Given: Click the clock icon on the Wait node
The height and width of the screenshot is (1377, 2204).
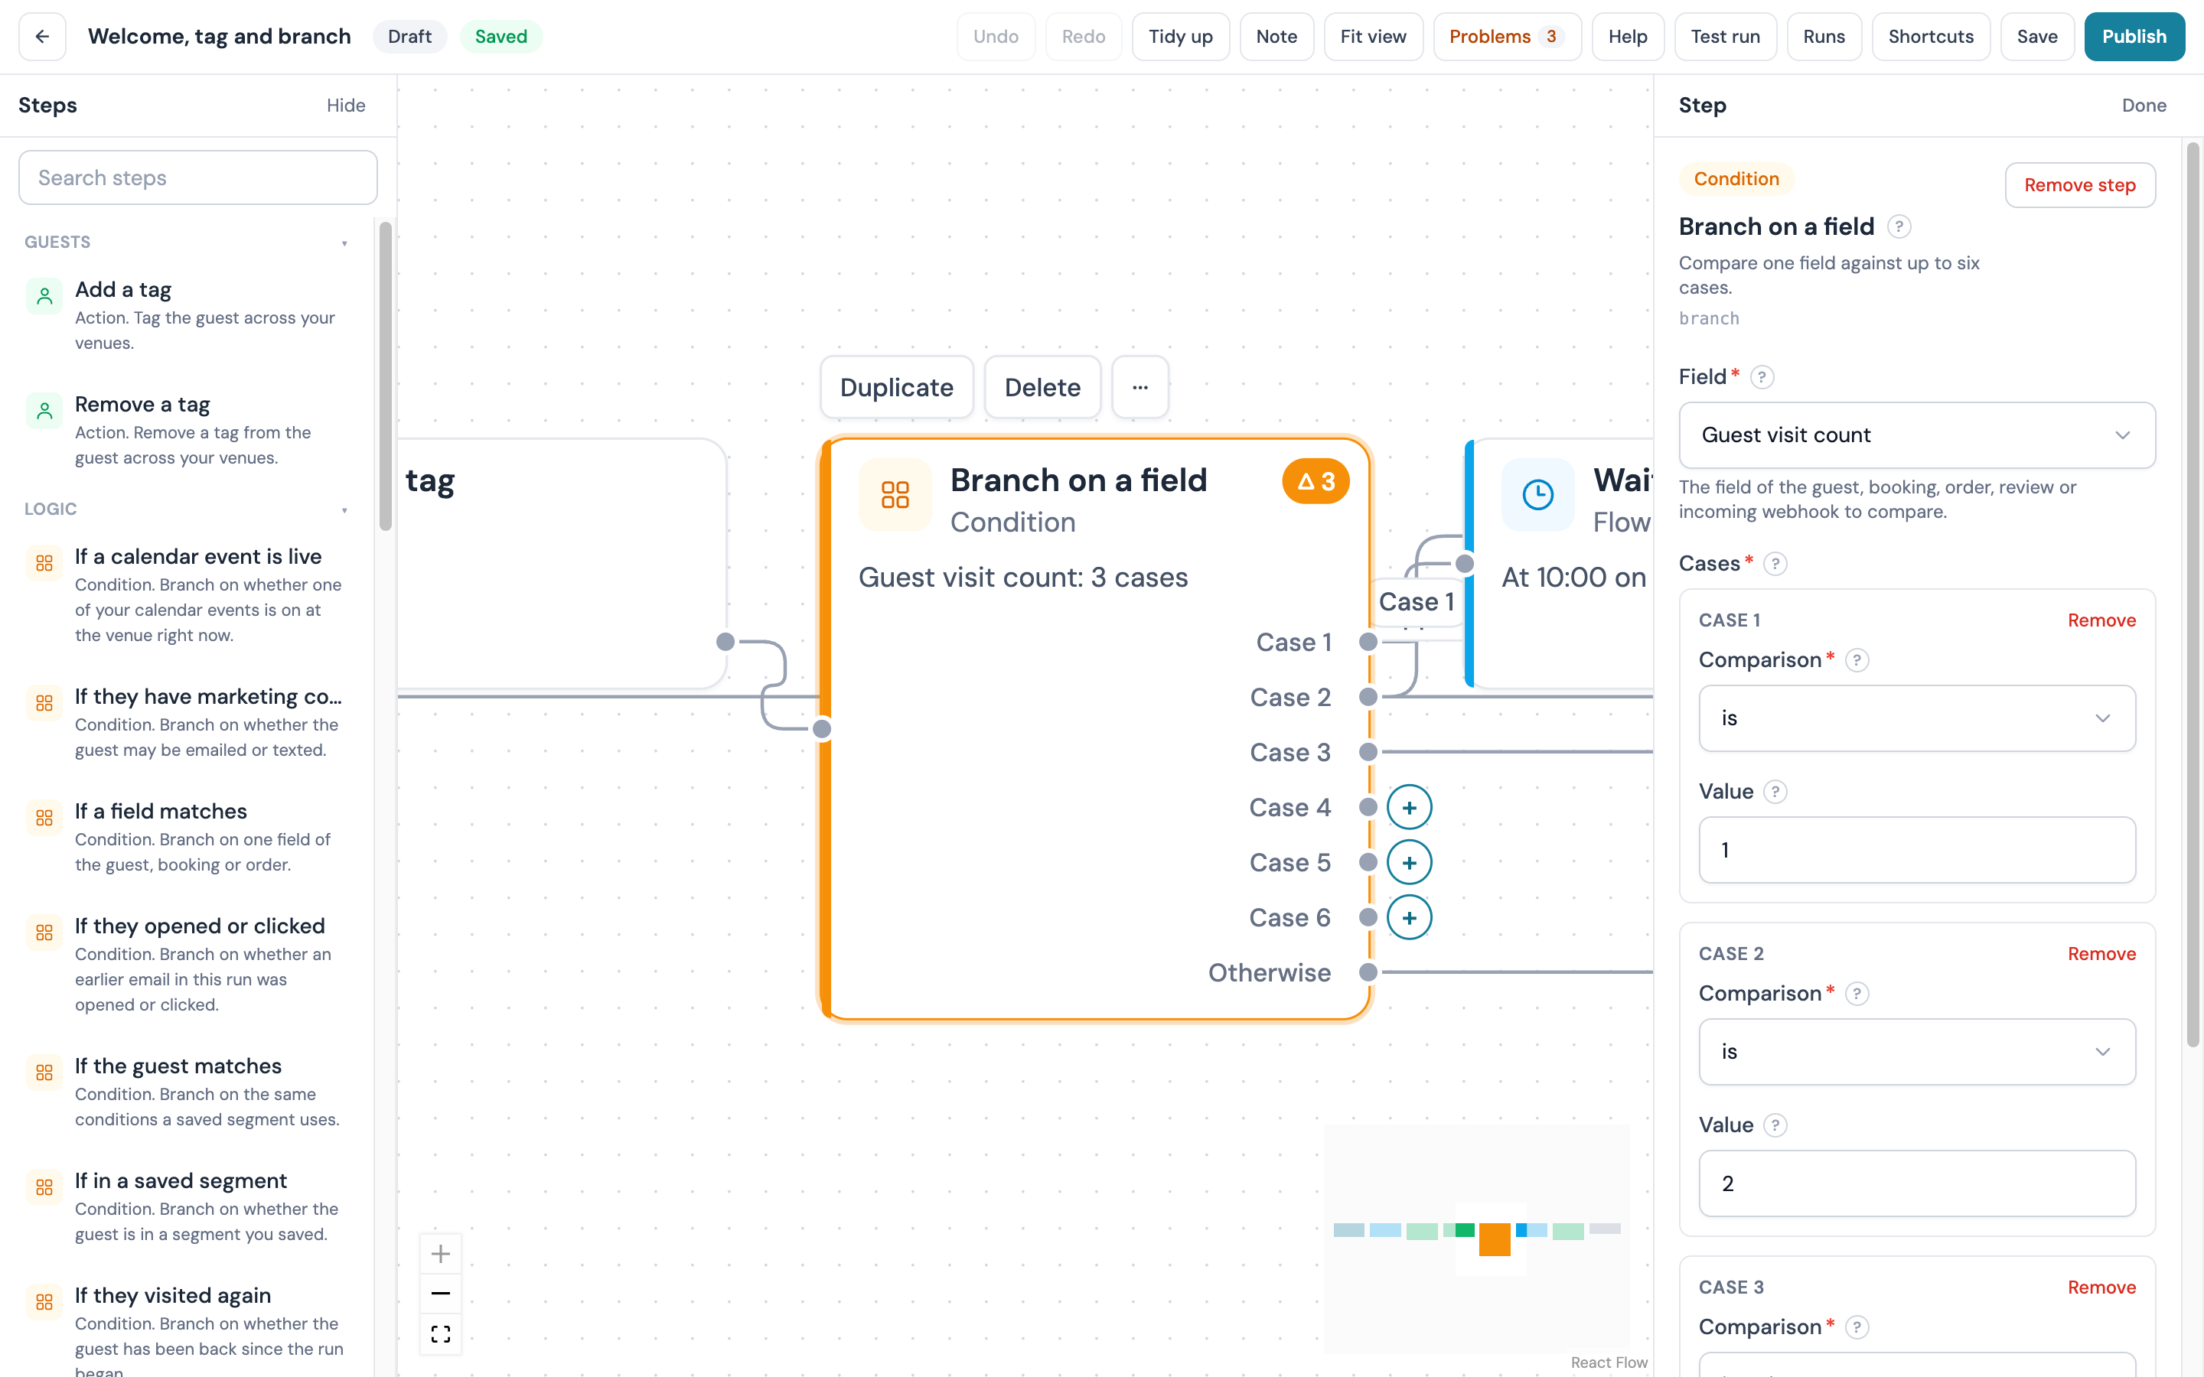Looking at the screenshot, I should pos(1538,494).
